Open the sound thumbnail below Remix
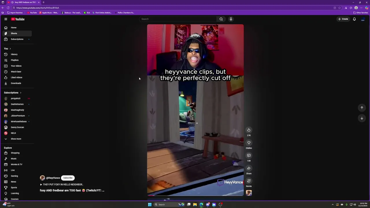 coord(249,193)
